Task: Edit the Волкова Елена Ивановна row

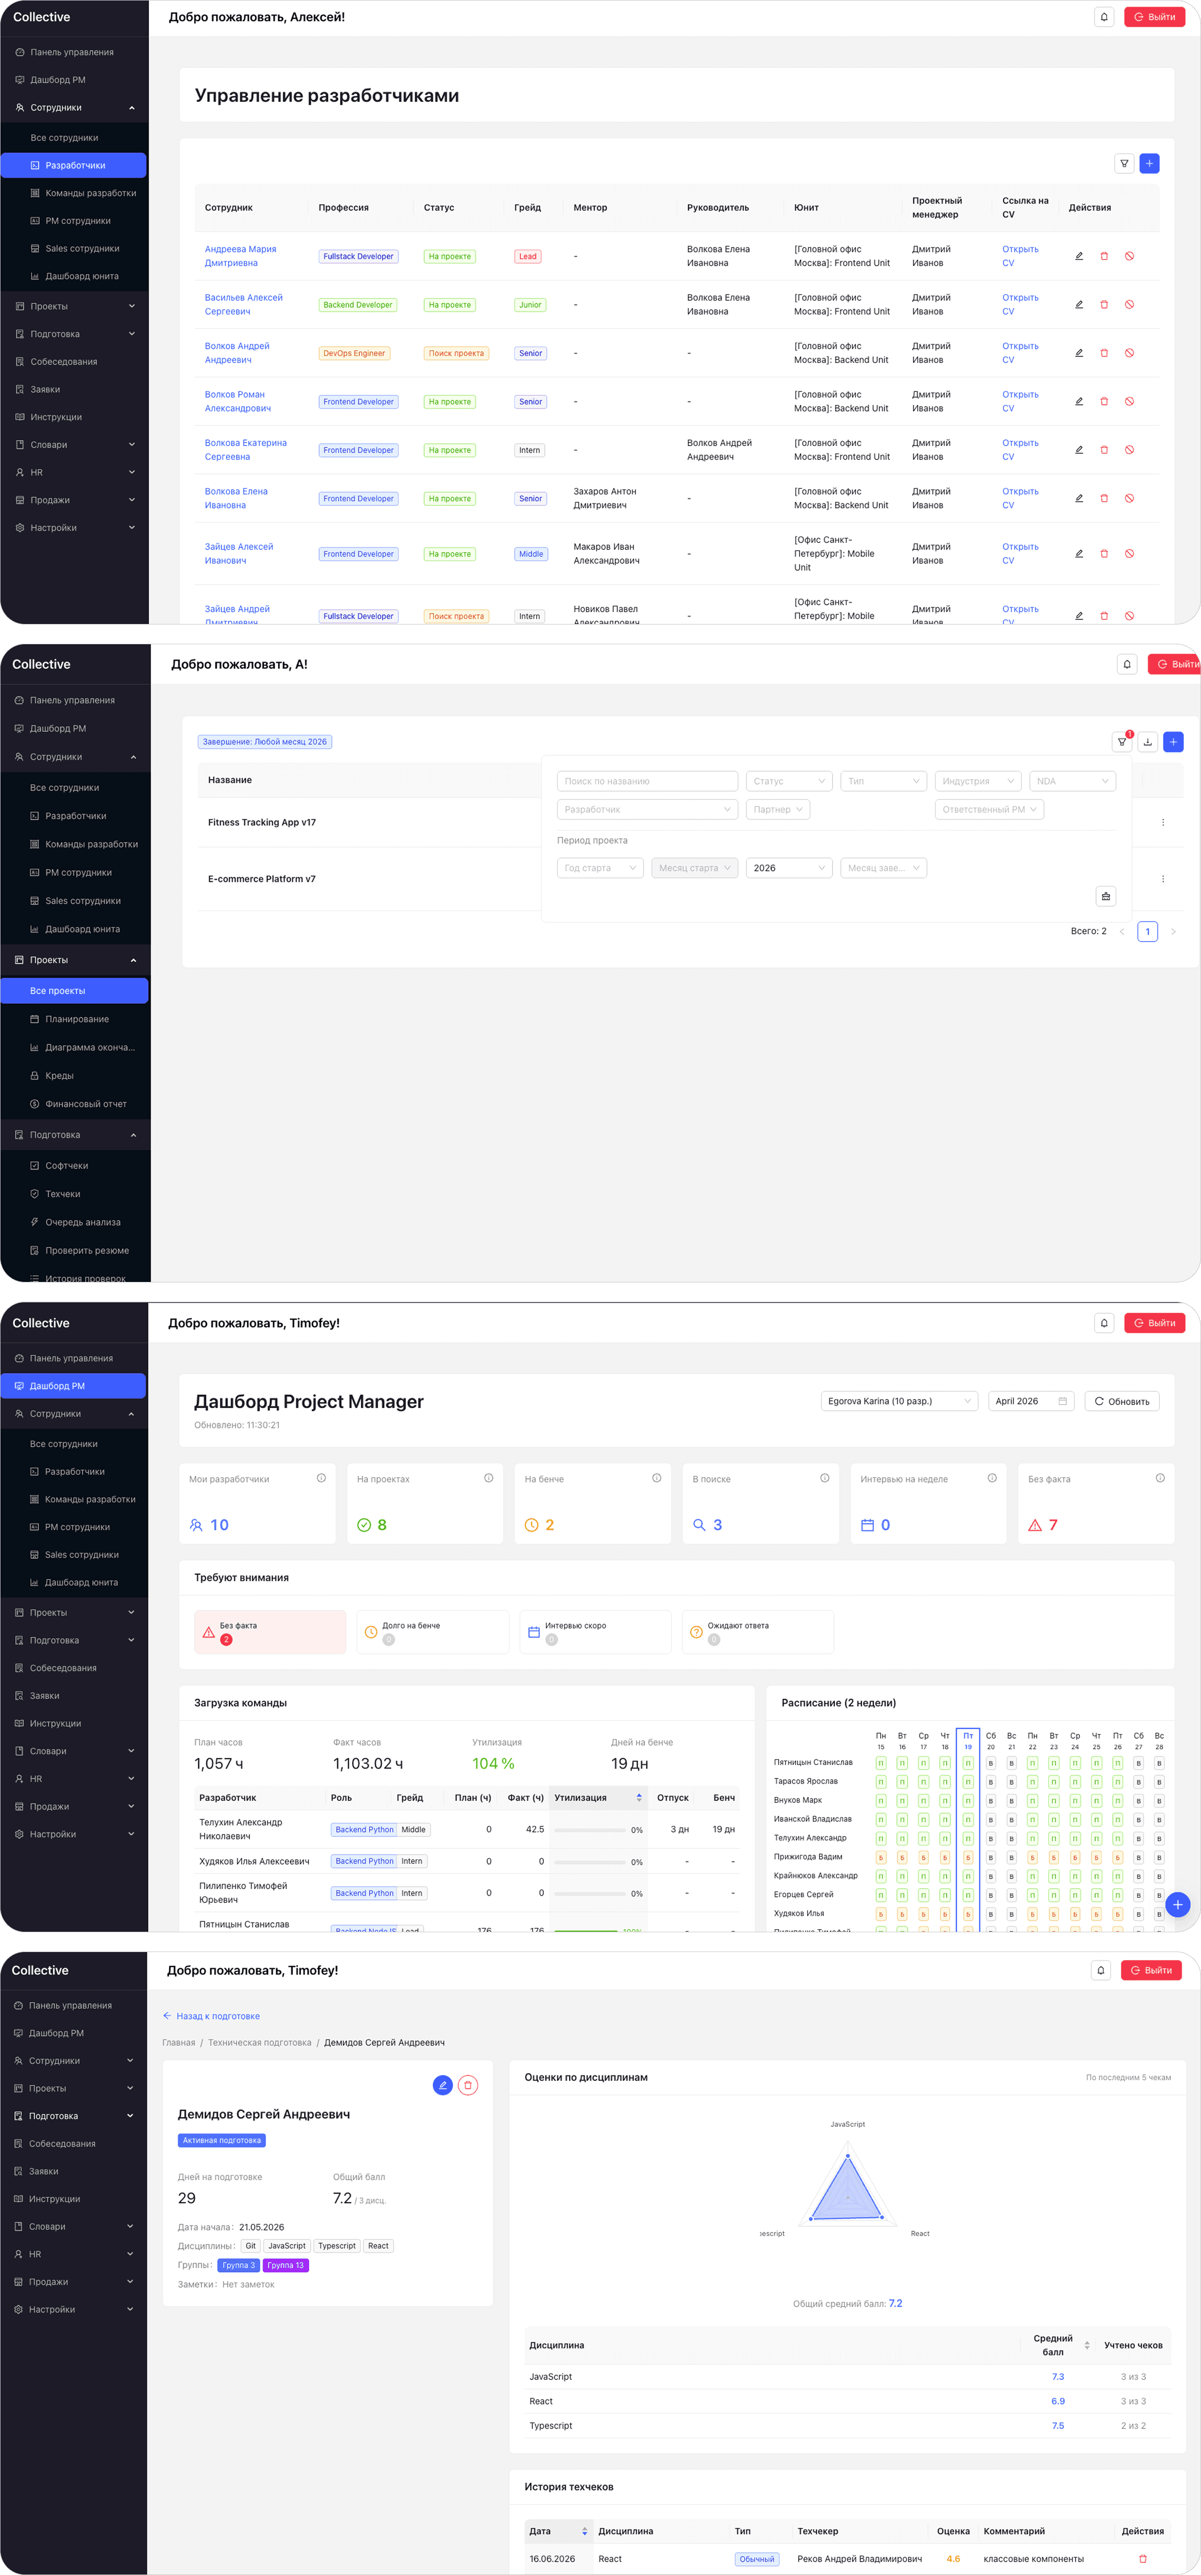Action: coord(1079,498)
